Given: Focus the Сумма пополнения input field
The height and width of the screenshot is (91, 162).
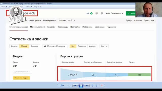Looking at the screenshot, I should point(23,72).
